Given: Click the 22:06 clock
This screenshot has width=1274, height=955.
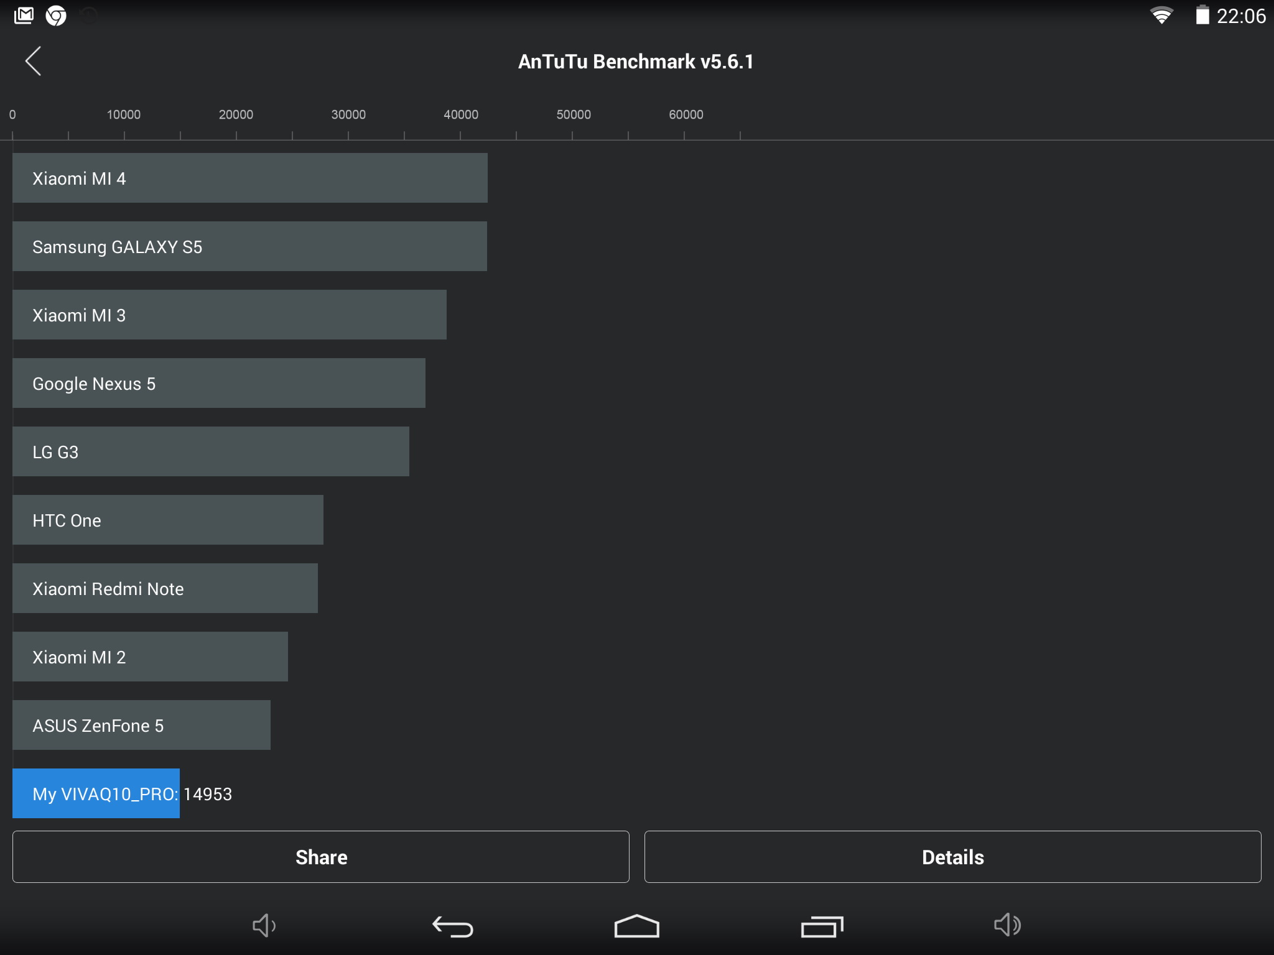Looking at the screenshot, I should tap(1241, 16).
